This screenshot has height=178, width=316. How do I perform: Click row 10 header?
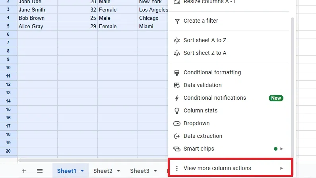tap(8, 68)
